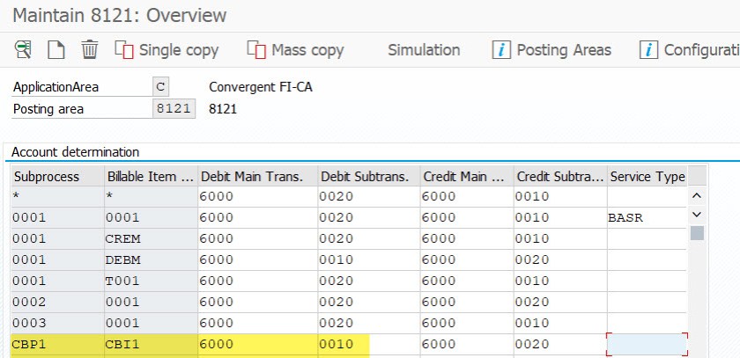Select Subprocess 0003 row cell
Image resolution: width=740 pixels, height=358 pixels.
point(57,323)
